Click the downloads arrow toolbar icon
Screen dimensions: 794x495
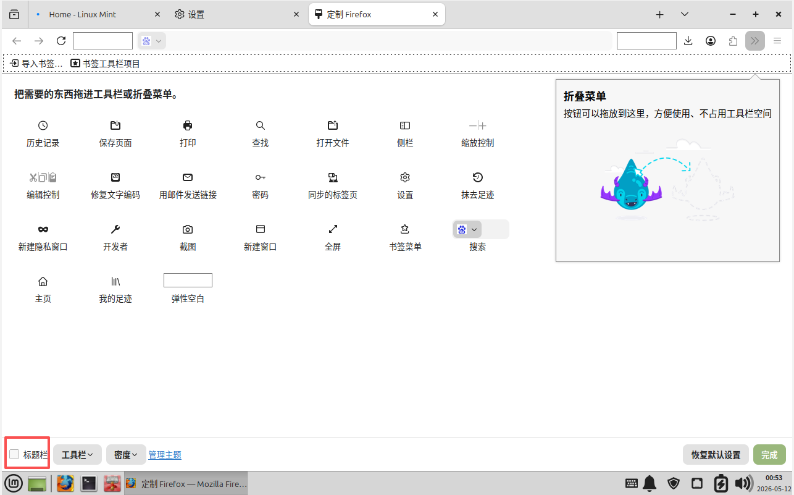pos(688,41)
